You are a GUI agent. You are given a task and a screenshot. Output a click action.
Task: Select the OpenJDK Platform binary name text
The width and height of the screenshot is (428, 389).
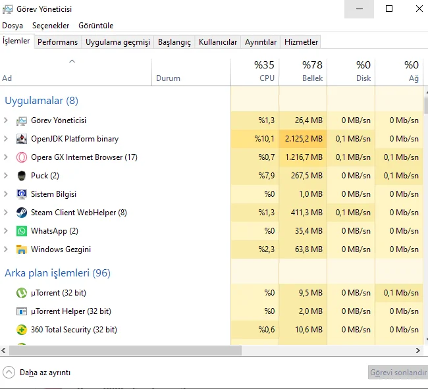pos(75,139)
